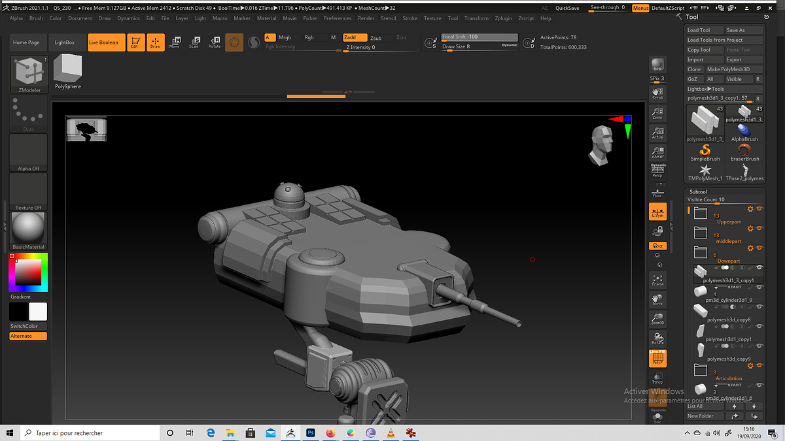The height and width of the screenshot is (441, 785).
Task: Open the Document menu
Action: (x=80, y=18)
